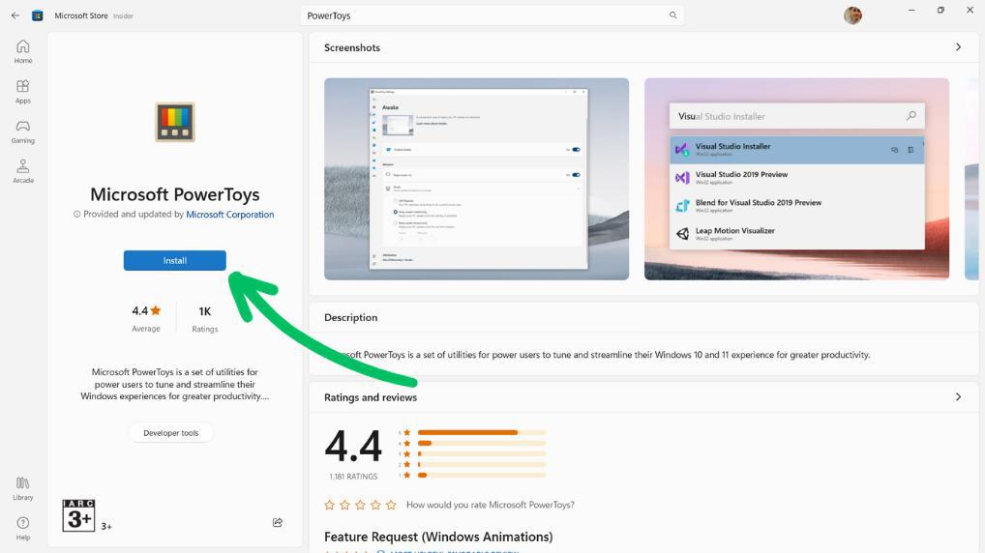Go back with the back arrow
985x553 pixels.
point(15,15)
